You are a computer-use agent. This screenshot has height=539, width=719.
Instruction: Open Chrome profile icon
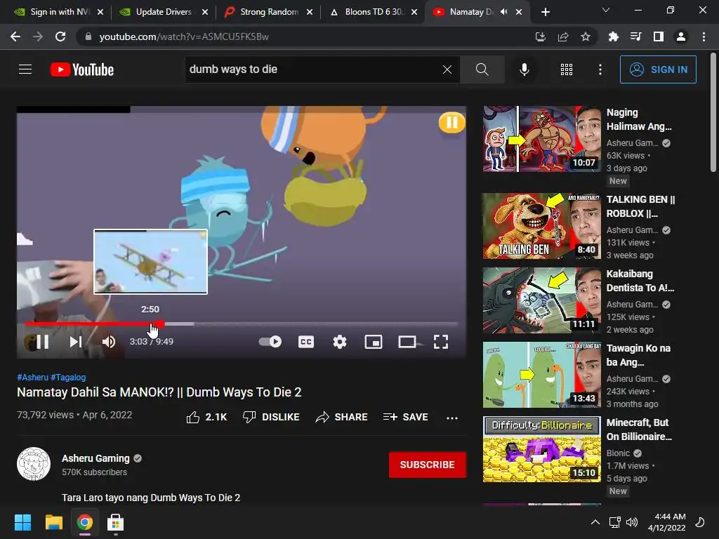(681, 36)
